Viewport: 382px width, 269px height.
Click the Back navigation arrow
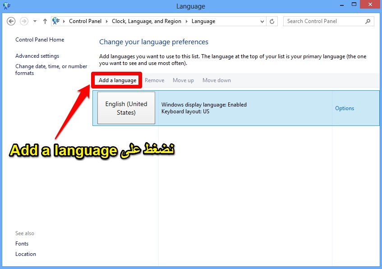point(11,21)
